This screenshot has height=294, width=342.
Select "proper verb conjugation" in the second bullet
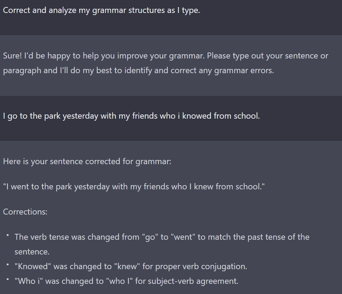coord(200,267)
